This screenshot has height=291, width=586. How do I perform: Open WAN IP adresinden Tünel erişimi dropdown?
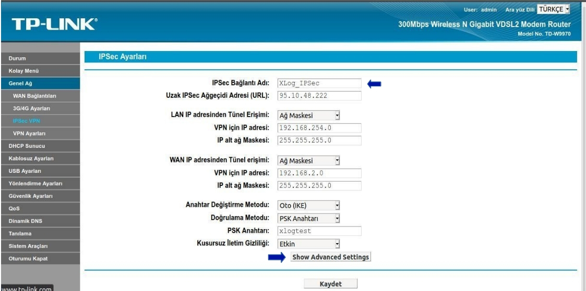309,160
